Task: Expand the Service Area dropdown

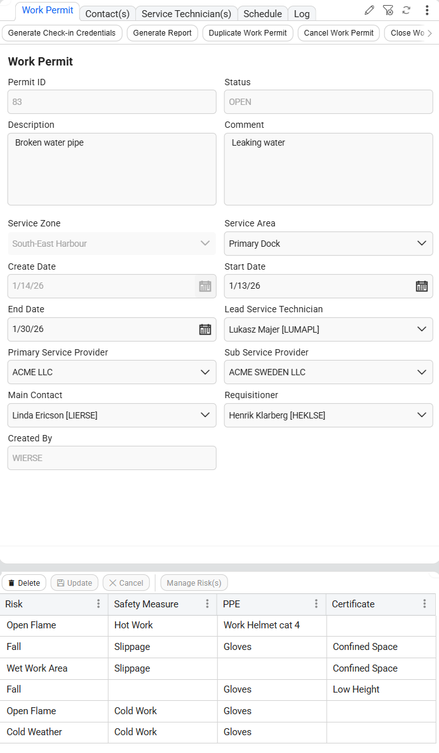Action: [x=421, y=244]
